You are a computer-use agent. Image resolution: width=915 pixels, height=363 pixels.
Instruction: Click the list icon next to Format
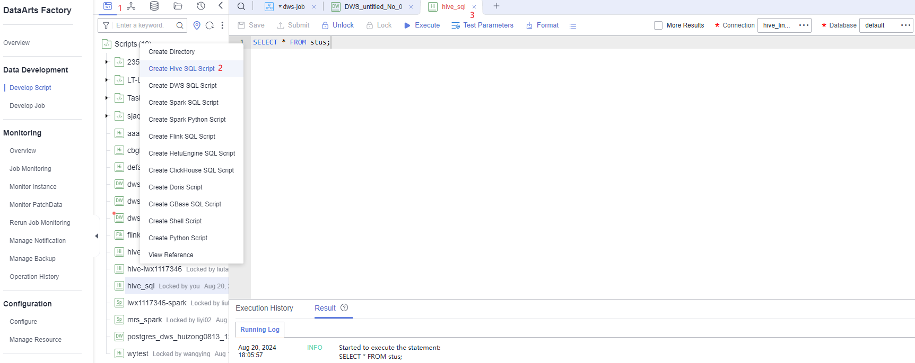(573, 26)
